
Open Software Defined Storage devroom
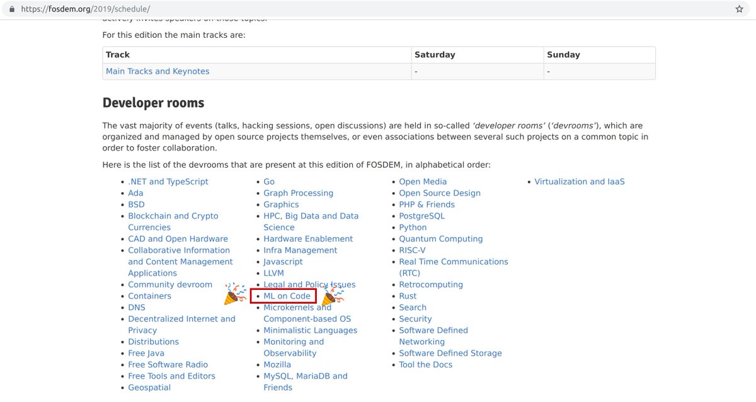tap(450, 353)
